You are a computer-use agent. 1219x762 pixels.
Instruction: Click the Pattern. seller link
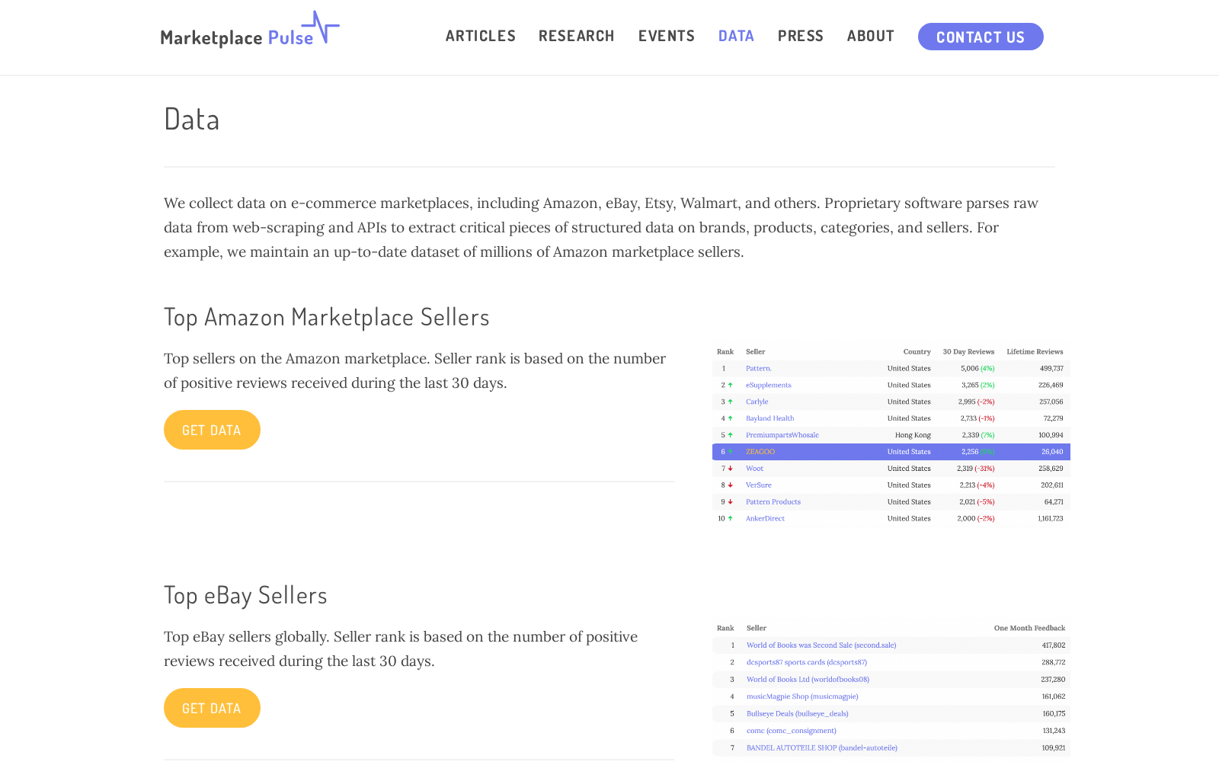758,368
